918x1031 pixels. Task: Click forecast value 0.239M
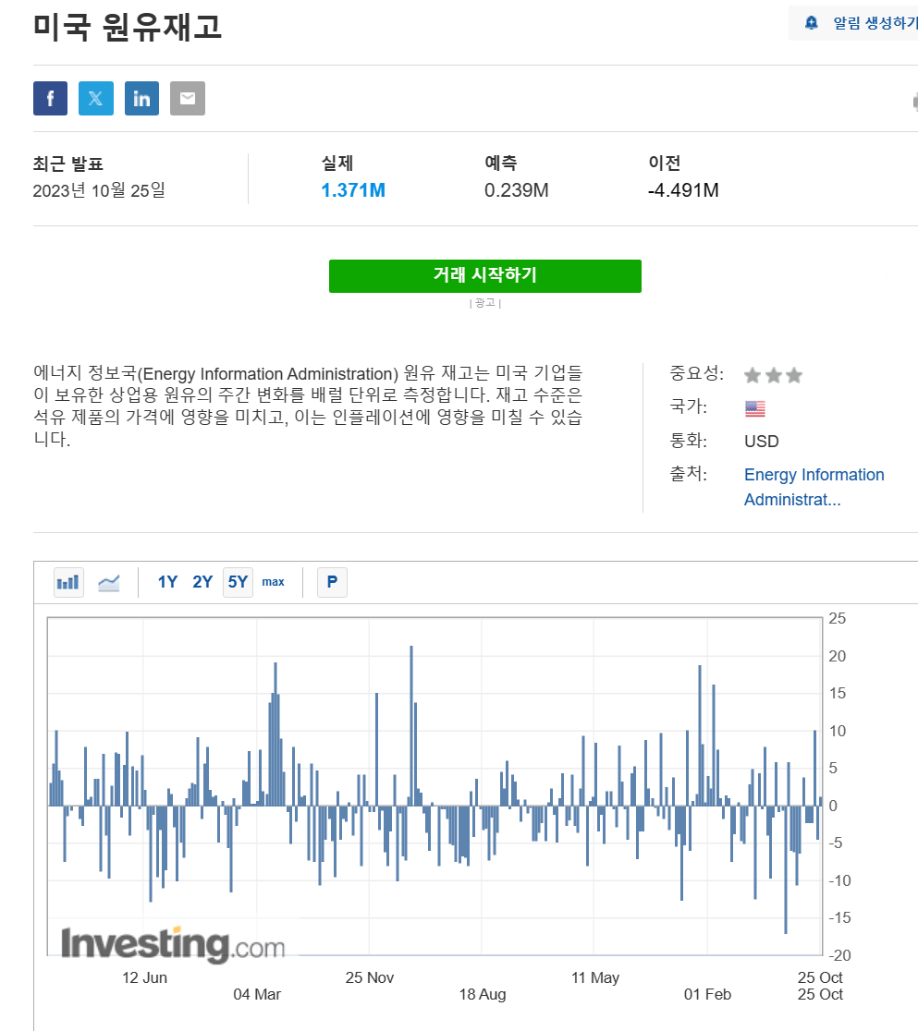[x=517, y=190]
